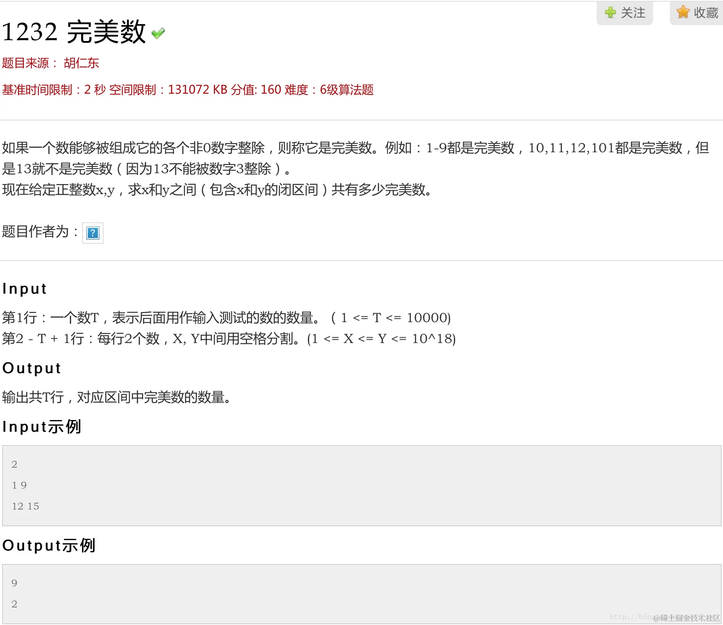Image resolution: width=723 pixels, height=625 pixels.
Task: Click the 关注 follow button
Action: [625, 13]
